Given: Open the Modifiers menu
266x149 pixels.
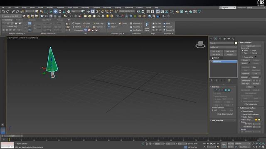Looking at the screenshot, I should tap(50, 7).
